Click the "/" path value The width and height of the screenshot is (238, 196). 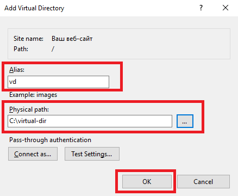53,49
